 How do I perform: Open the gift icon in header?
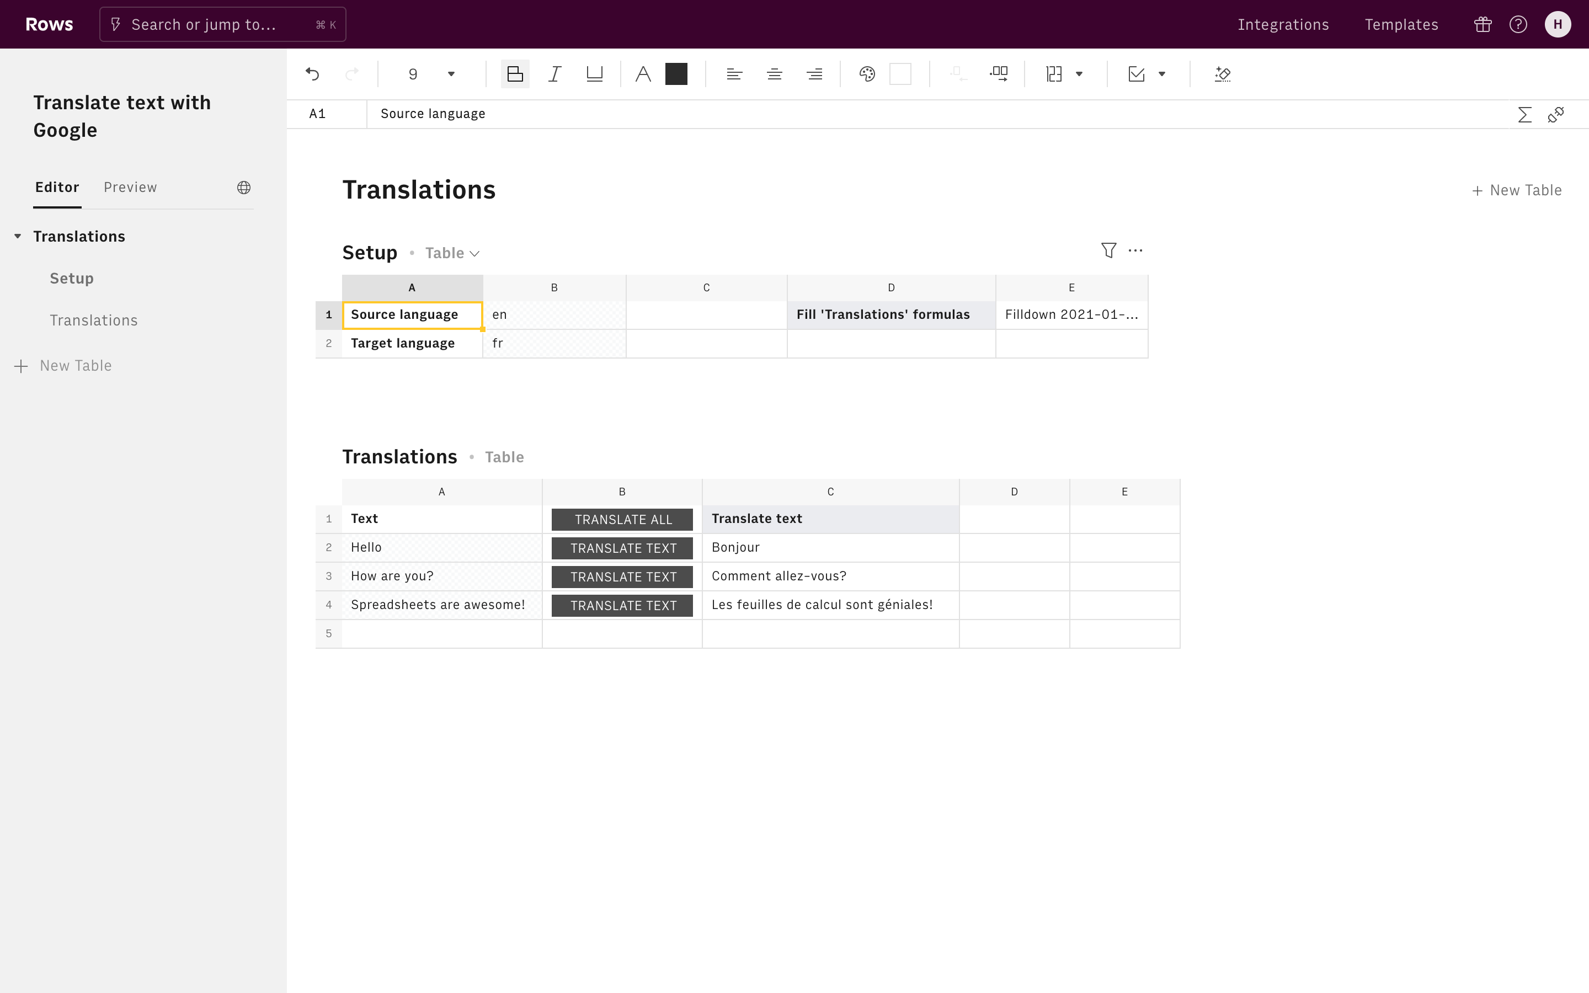(x=1483, y=24)
